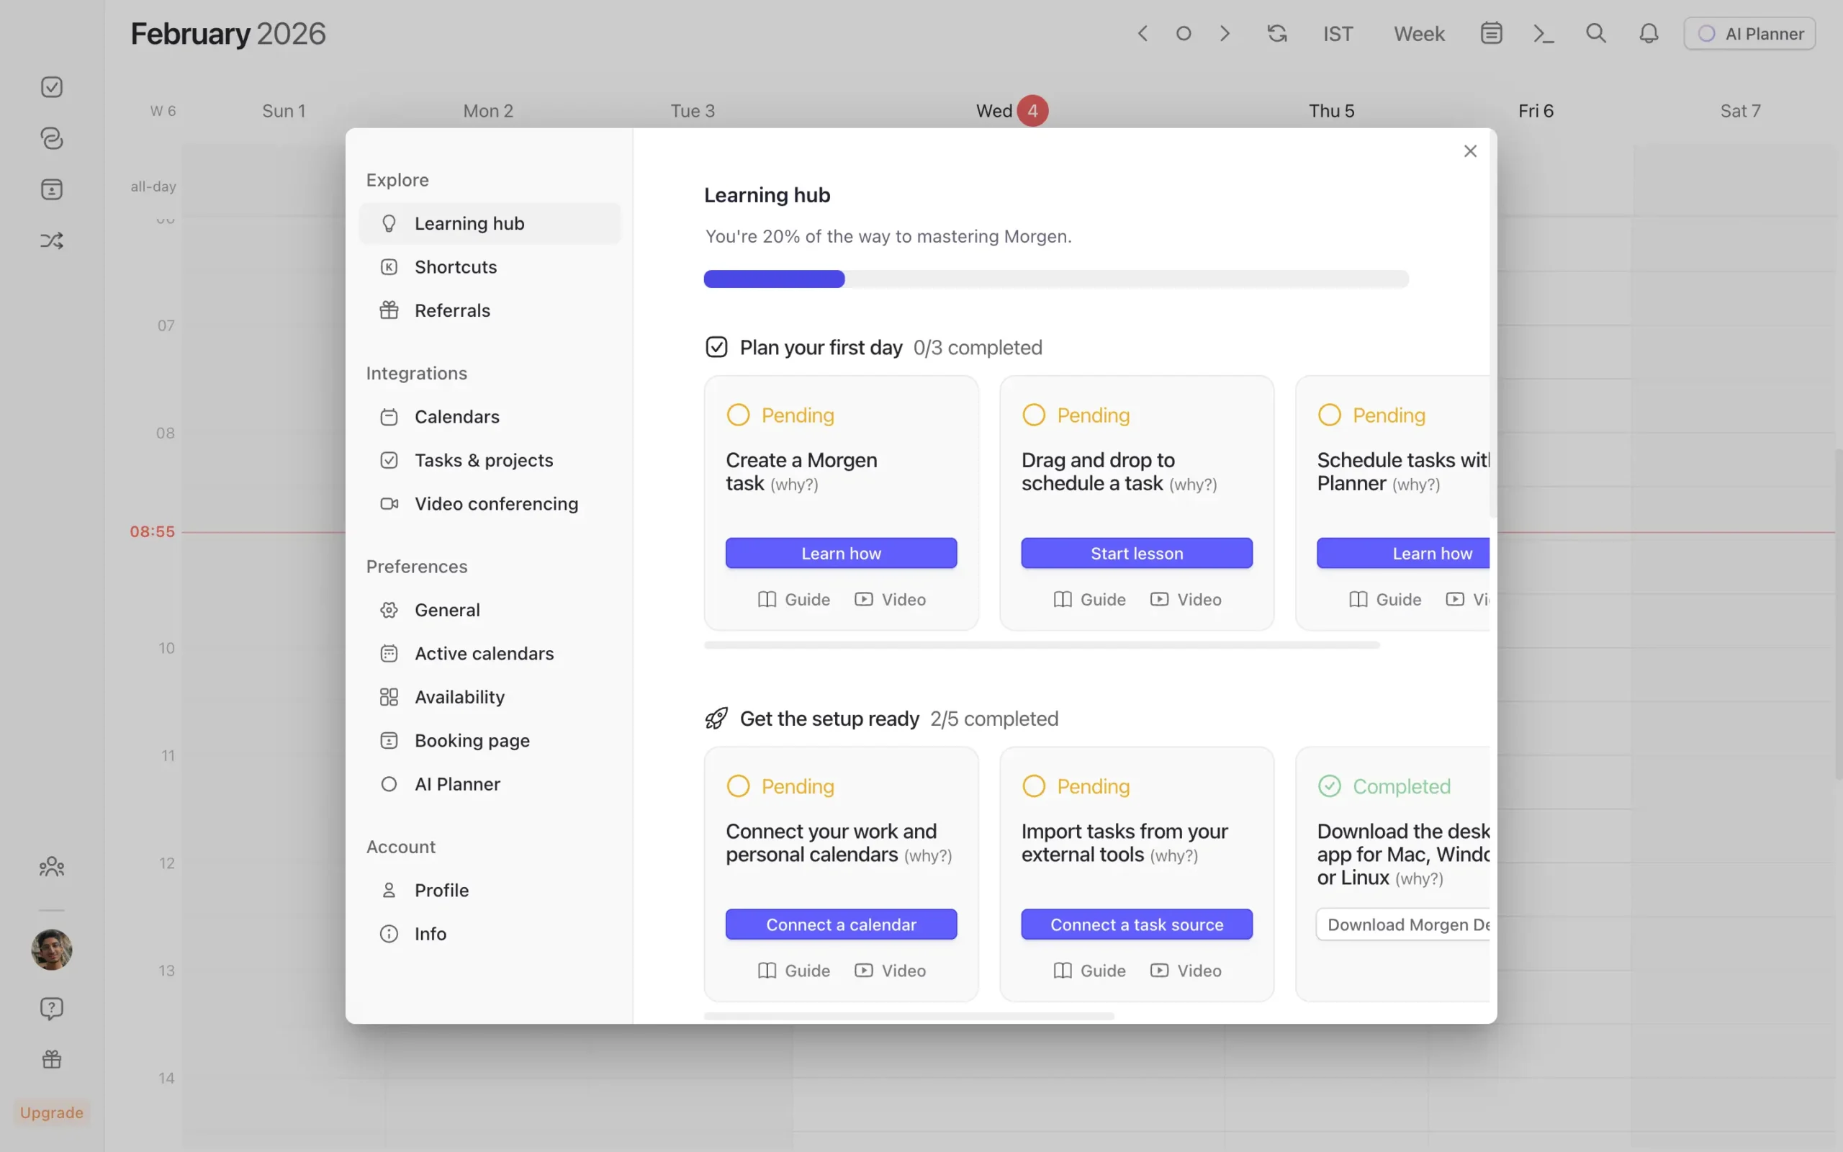Click the sync refresh icon
The height and width of the screenshot is (1152, 1843).
(x=1277, y=34)
